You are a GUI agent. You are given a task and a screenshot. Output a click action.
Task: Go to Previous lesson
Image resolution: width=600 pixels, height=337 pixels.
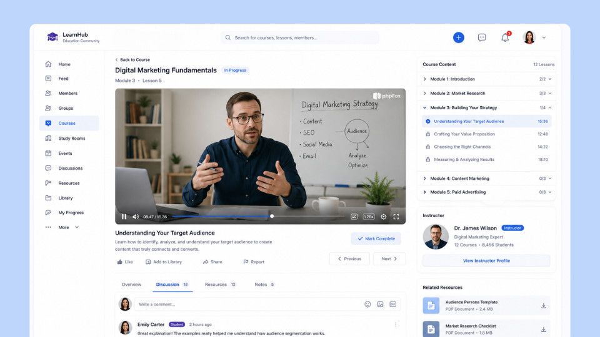[349, 258]
